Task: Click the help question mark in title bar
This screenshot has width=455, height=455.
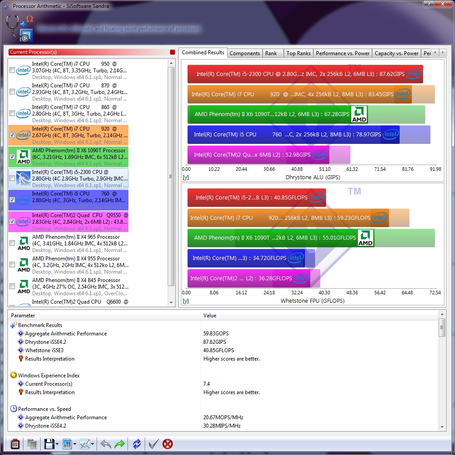Action: 429,4
